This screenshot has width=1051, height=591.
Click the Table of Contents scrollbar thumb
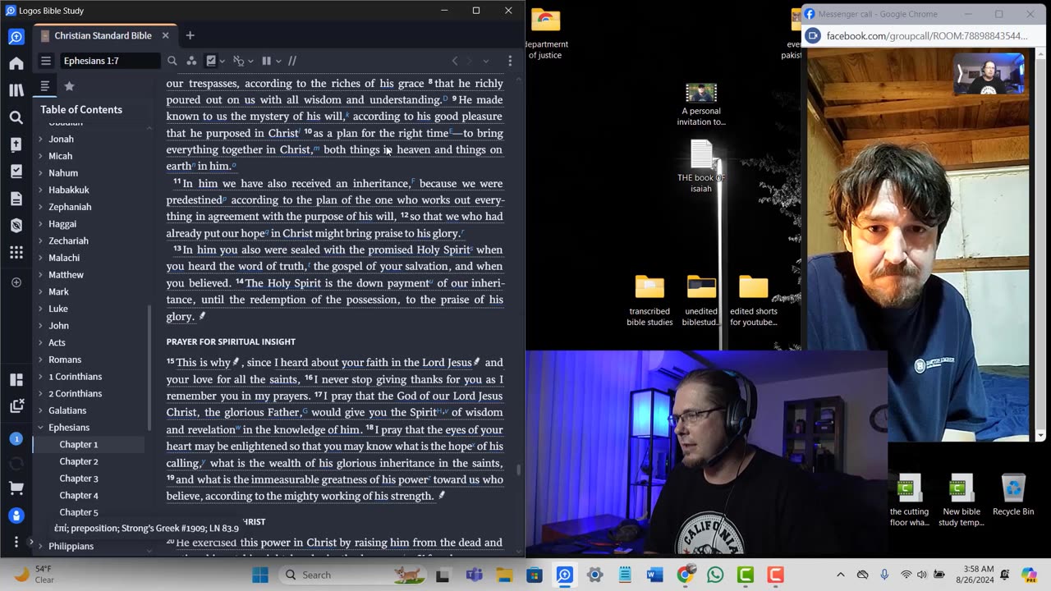[x=149, y=368]
